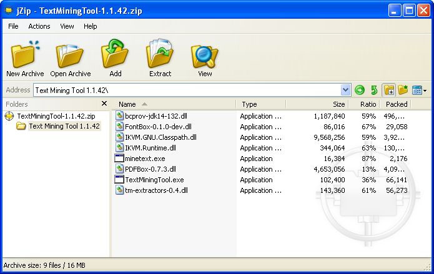Click icon of tm-extractors-0.4.dll
434x274 pixels.
[119, 190]
